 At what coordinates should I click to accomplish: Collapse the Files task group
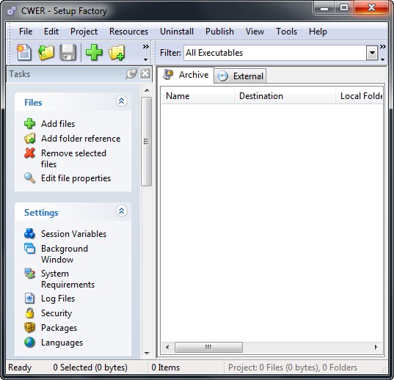coord(122,101)
